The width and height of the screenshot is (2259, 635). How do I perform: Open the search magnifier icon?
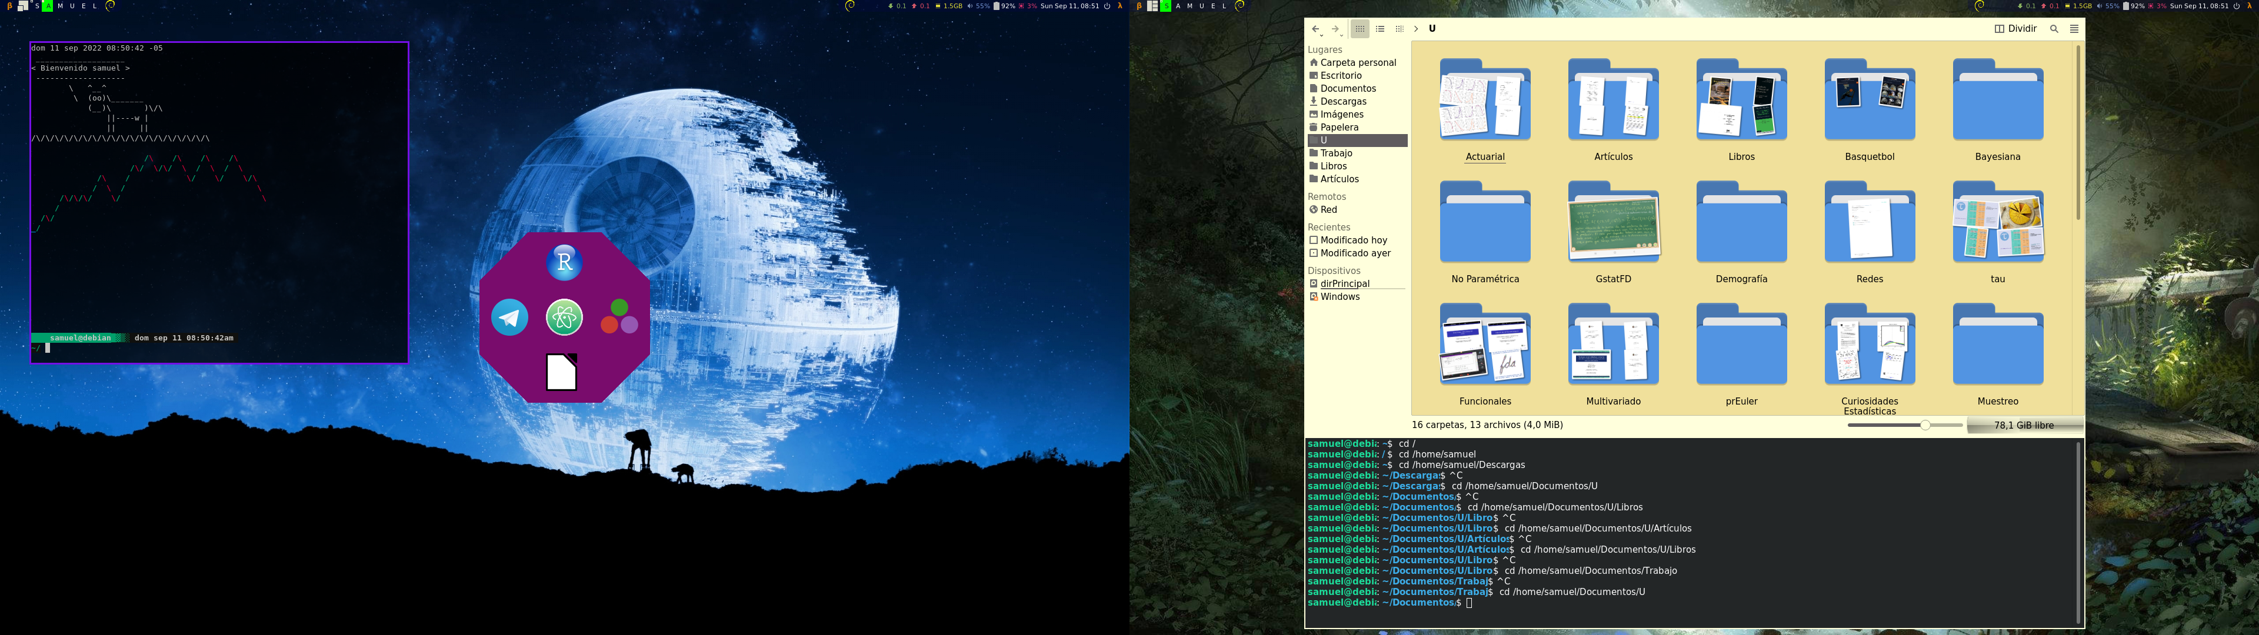pos(2054,29)
